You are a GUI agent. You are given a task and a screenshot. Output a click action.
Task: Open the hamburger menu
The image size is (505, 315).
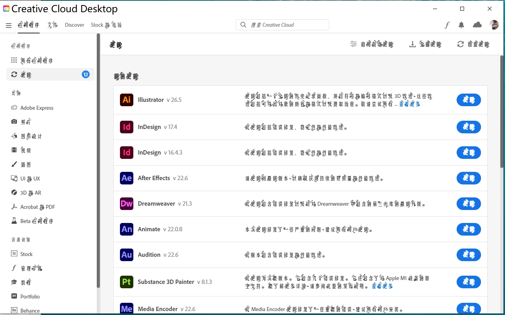coord(9,25)
